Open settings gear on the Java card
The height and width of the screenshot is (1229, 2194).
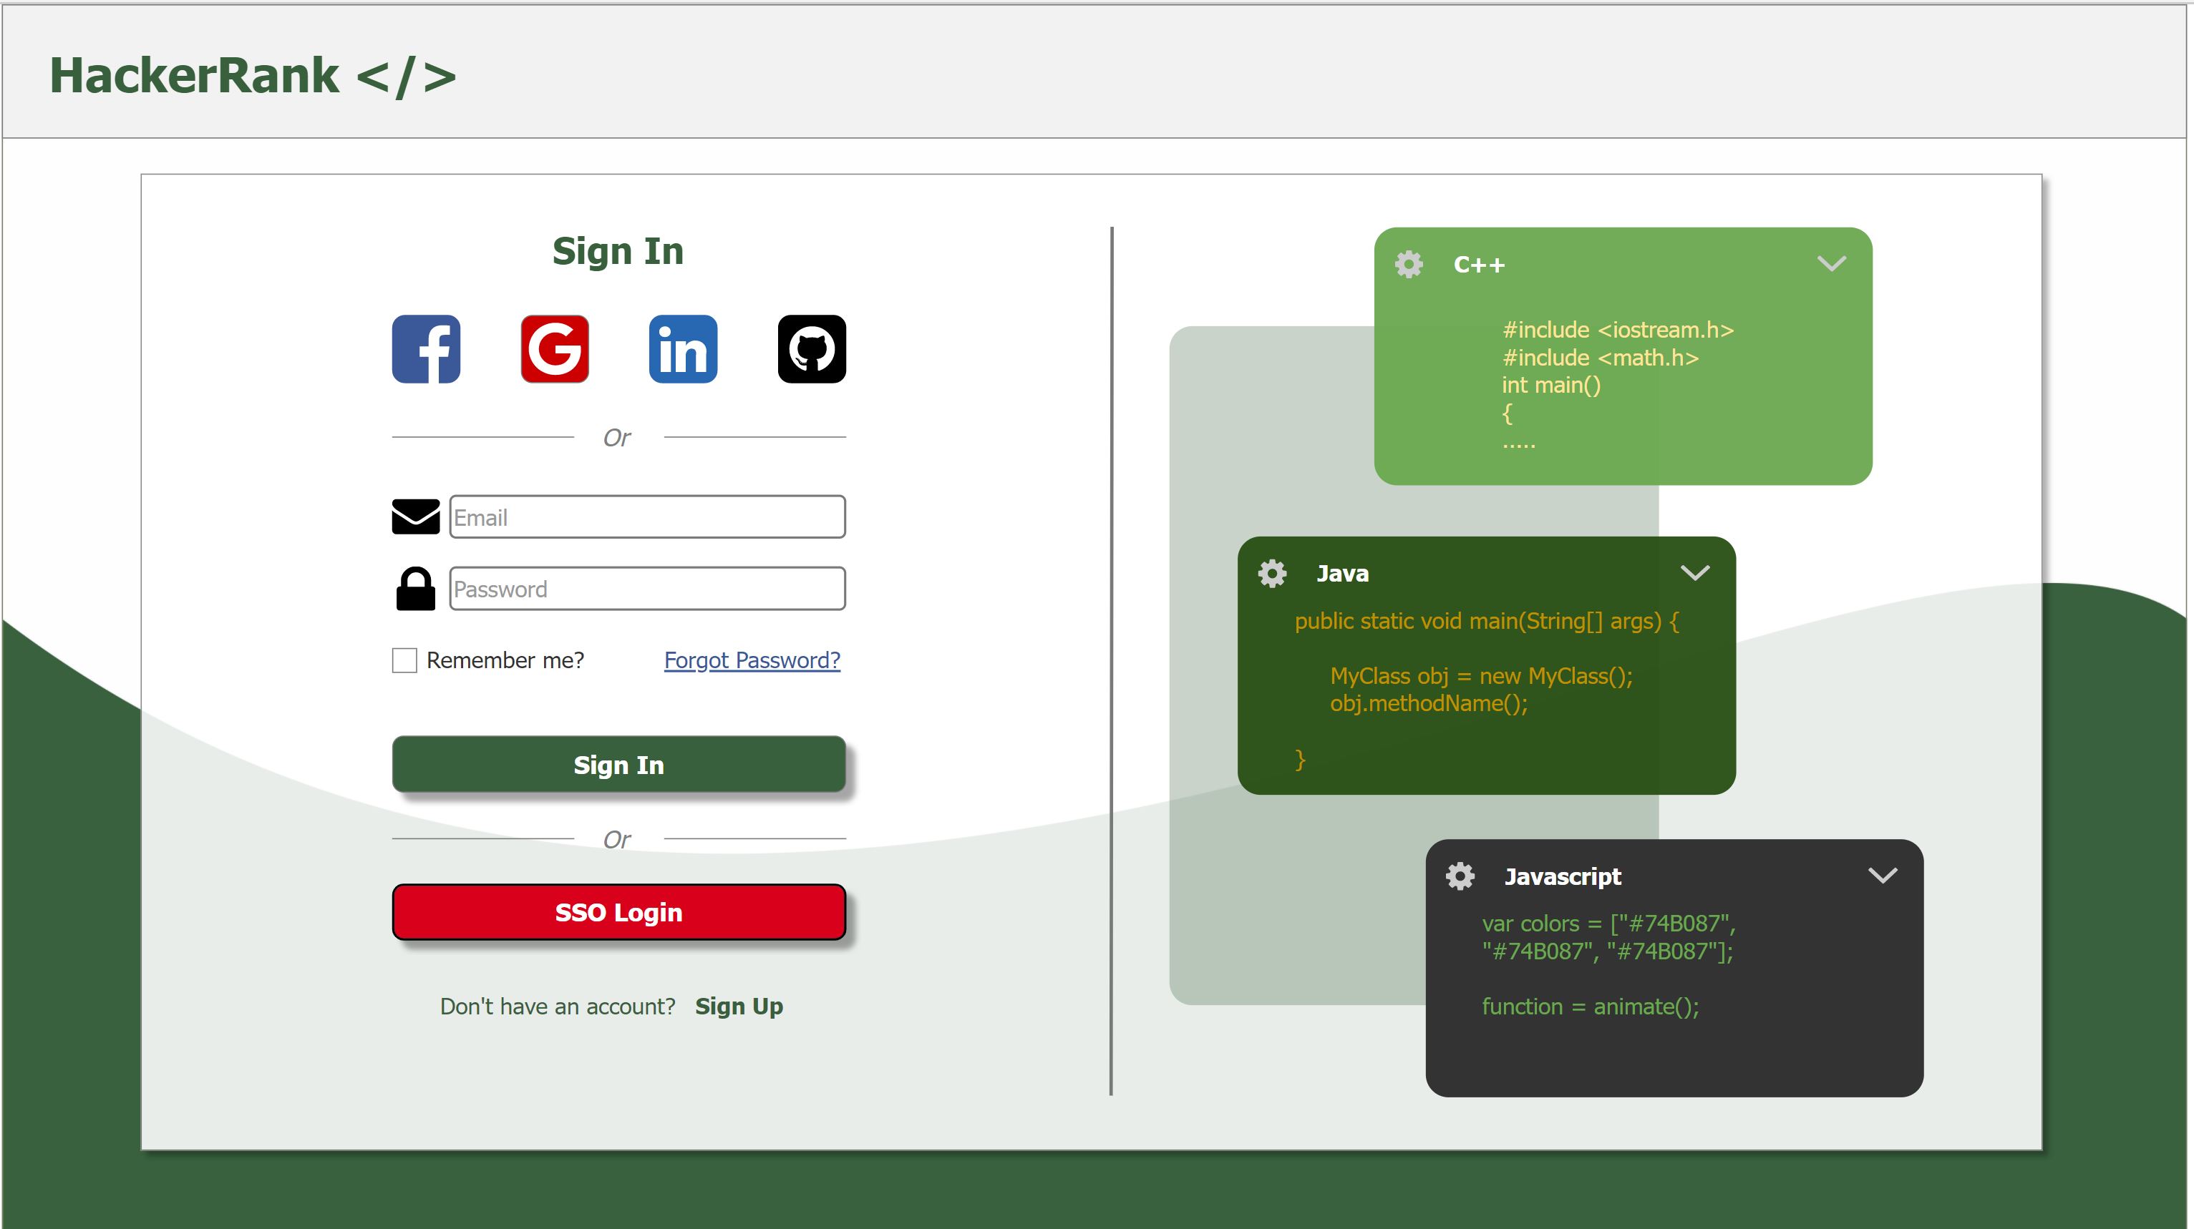1271,573
